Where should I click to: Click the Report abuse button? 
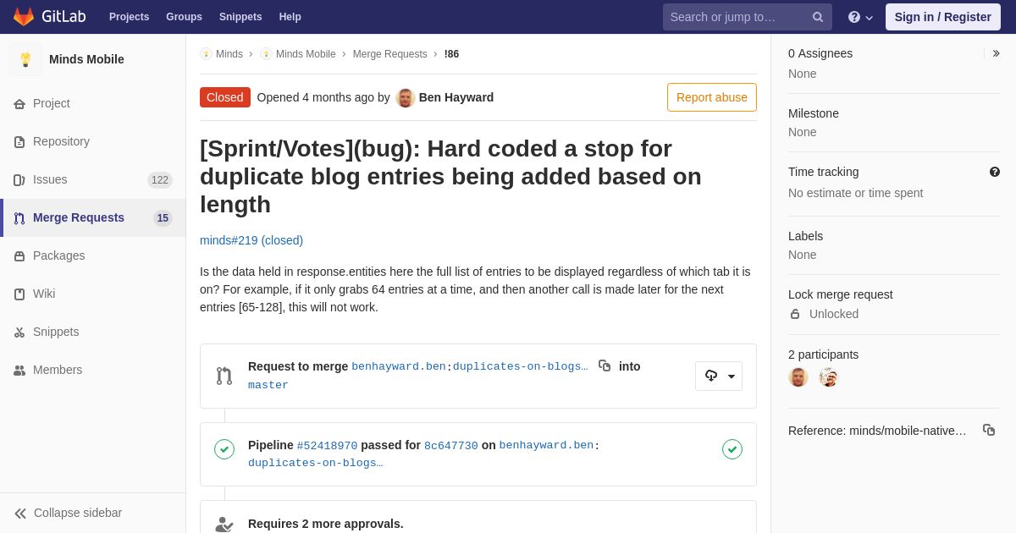click(x=712, y=97)
